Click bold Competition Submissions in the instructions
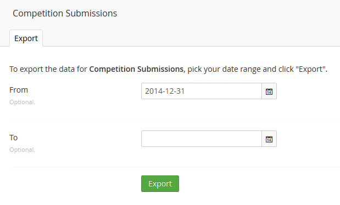The height and width of the screenshot is (205, 340). (136, 69)
